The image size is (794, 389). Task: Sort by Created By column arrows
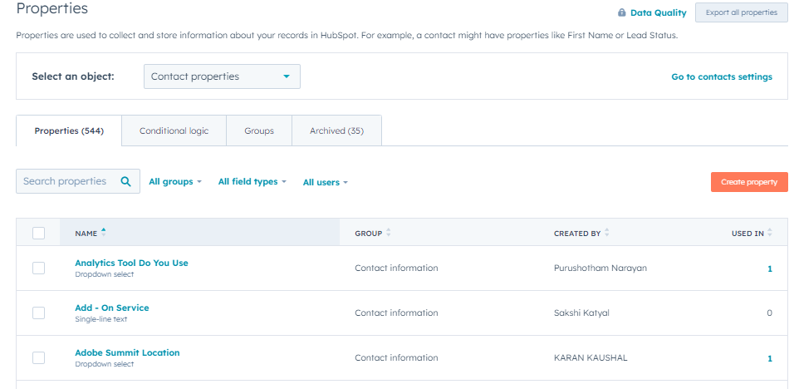coord(607,233)
